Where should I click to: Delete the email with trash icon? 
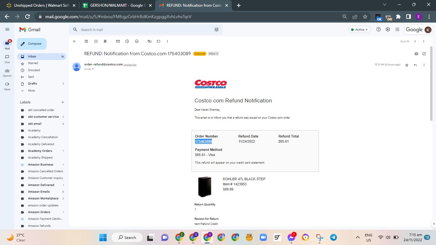click(105, 41)
